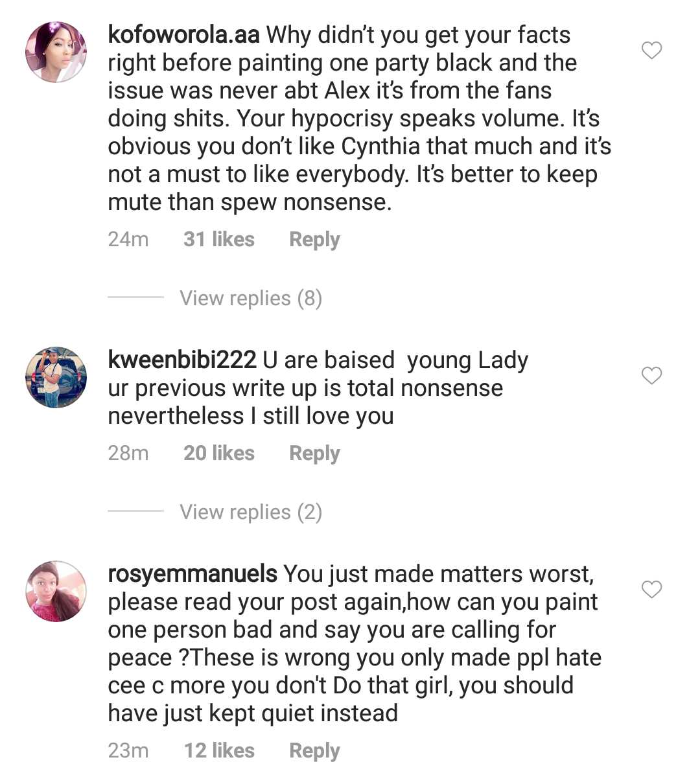
Task: Tap the heart on rosyemmanuels' comment
Action: point(651,590)
